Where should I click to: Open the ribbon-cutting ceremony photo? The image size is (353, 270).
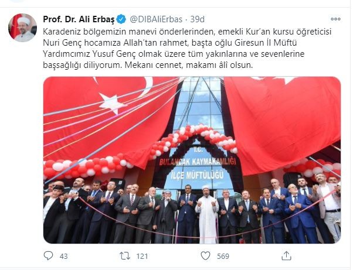(192, 160)
